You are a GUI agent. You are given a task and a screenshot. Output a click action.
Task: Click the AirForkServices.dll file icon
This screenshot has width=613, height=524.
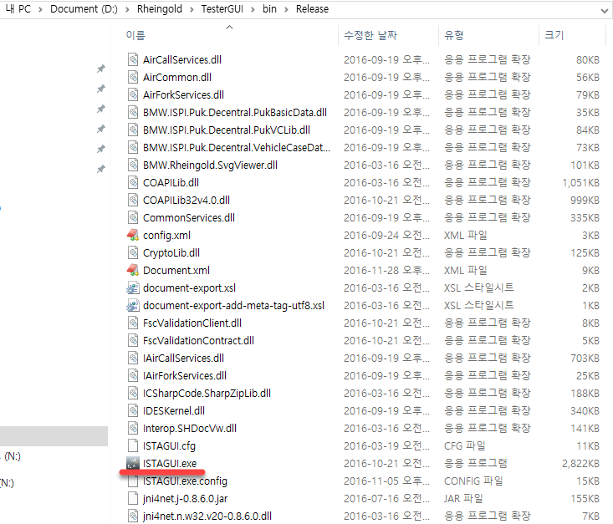tap(133, 94)
